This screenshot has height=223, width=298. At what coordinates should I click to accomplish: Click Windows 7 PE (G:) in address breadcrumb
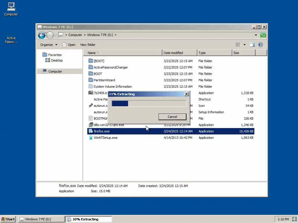click(100, 35)
